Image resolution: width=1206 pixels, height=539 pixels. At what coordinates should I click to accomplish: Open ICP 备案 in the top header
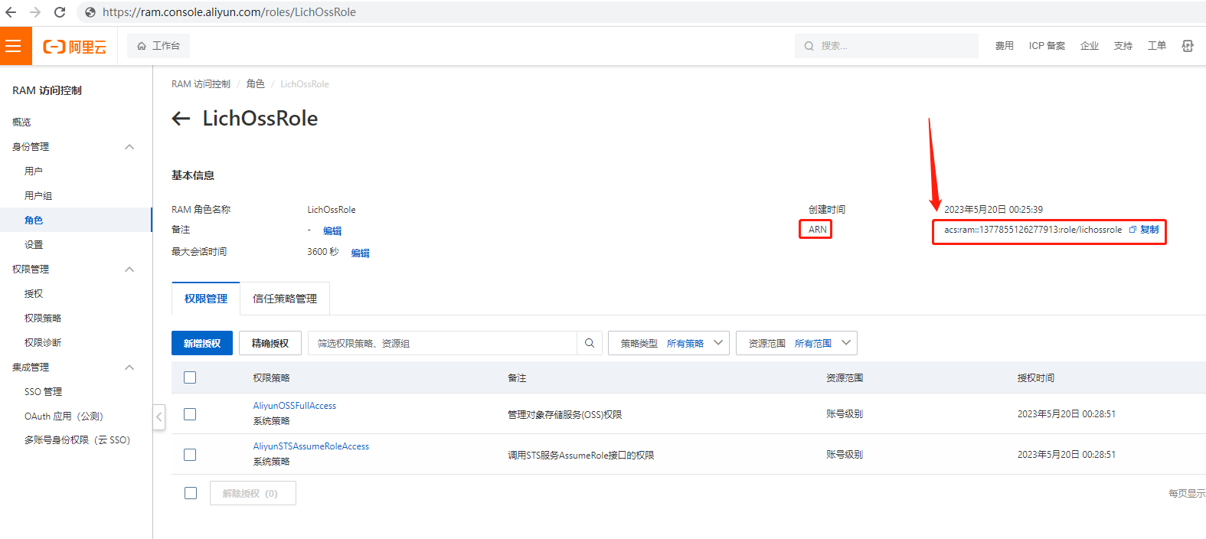tap(1047, 46)
